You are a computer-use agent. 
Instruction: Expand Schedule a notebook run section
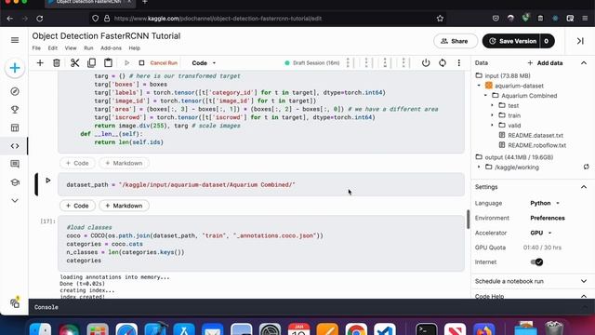(584, 281)
